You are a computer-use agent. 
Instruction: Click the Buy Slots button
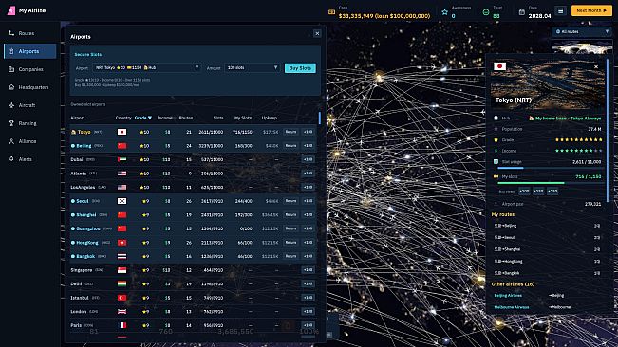tap(300, 68)
